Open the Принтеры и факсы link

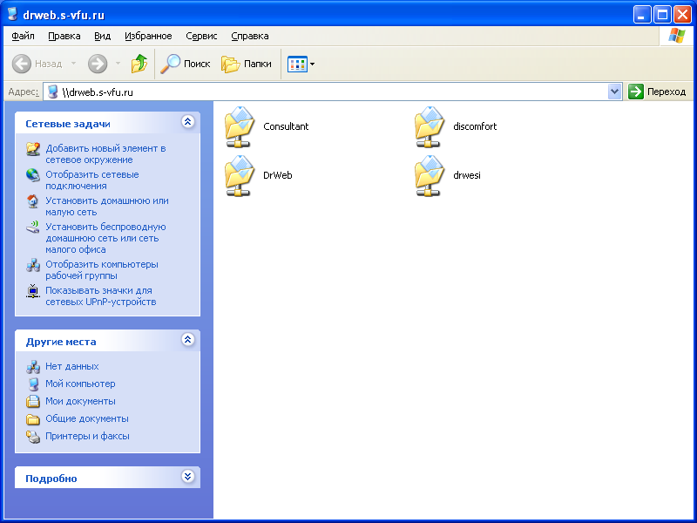click(88, 437)
